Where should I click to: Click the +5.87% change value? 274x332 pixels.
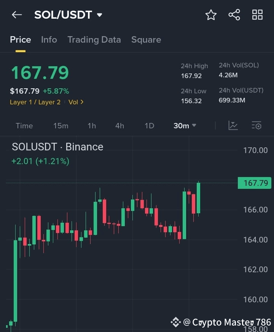click(56, 91)
